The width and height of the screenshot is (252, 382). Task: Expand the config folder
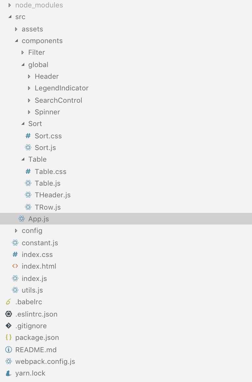pyautogui.click(x=16, y=230)
